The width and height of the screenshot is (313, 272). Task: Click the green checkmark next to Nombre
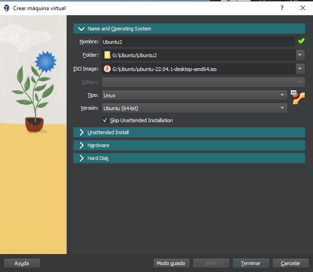(x=301, y=41)
